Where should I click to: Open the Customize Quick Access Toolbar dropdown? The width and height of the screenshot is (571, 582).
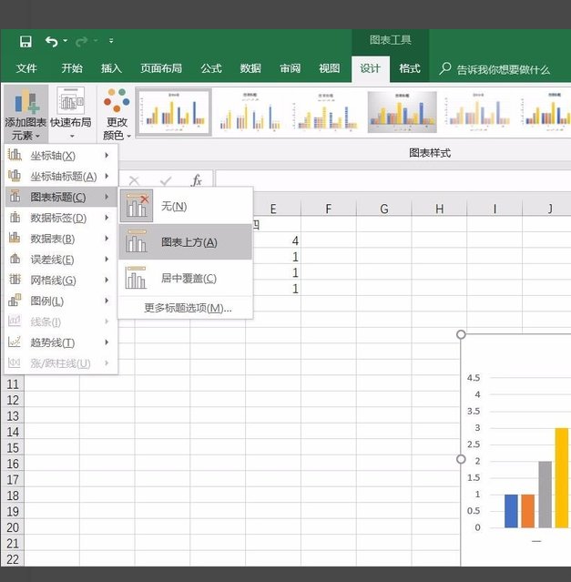point(111,41)
